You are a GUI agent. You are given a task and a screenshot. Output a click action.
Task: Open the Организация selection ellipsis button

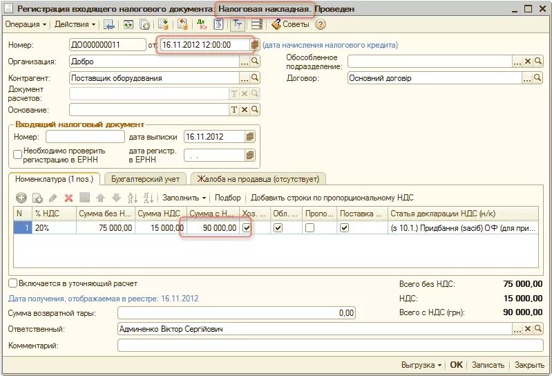245,62
